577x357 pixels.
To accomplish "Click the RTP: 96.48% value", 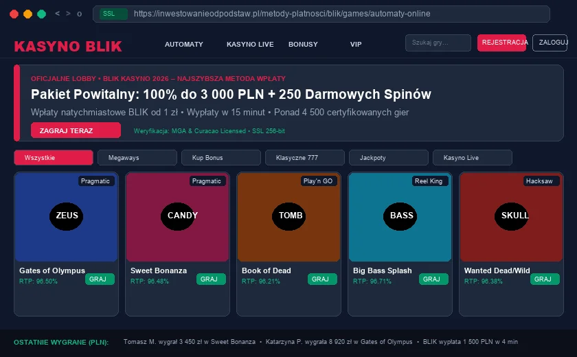I will click(150, 281).
